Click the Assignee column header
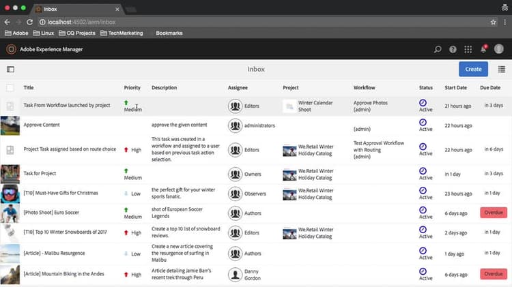 (238, 88)
